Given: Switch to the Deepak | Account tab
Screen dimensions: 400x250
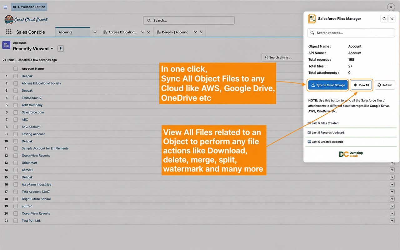Looking at the screenshot, I should 175,32.
